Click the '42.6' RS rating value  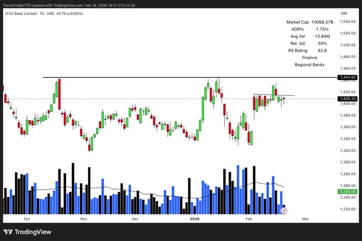tap(322, 51)
